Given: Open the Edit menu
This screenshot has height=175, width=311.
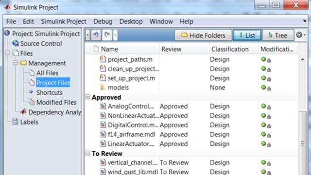Looking at the screenshot, I should coord(28,21).
